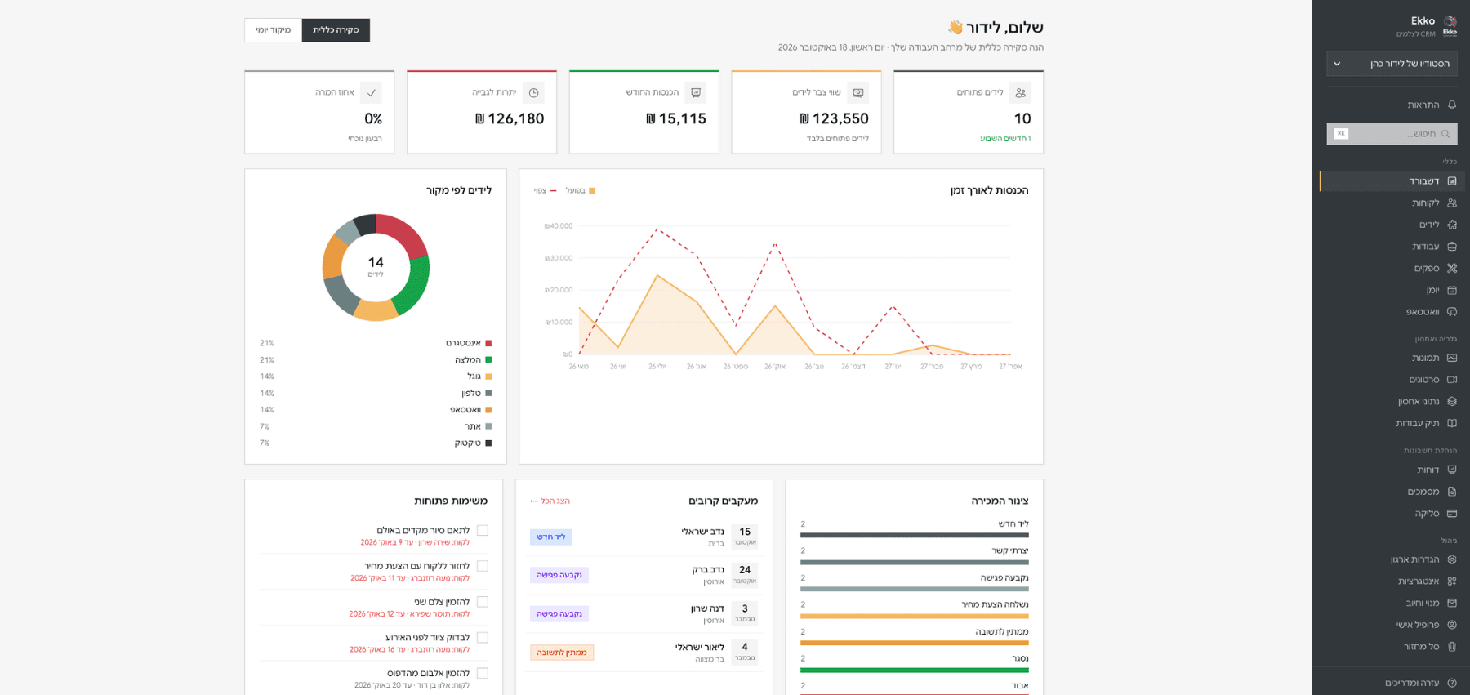1470x695 pixels.
Task: Open פרופיל אישי profile icon
Action: pos(1452,625)
